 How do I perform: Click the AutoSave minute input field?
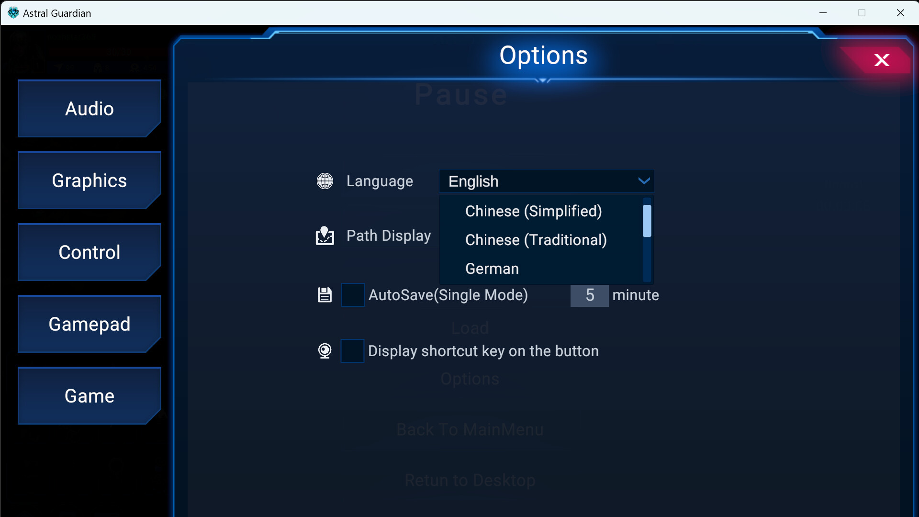589,295
